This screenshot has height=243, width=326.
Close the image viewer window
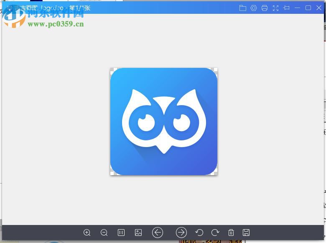coord(319,8)
